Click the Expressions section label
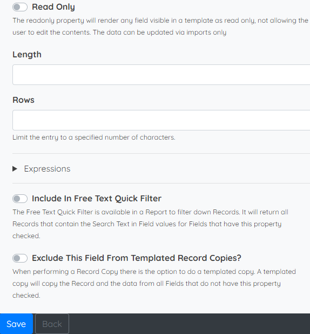 click(47, 169)
